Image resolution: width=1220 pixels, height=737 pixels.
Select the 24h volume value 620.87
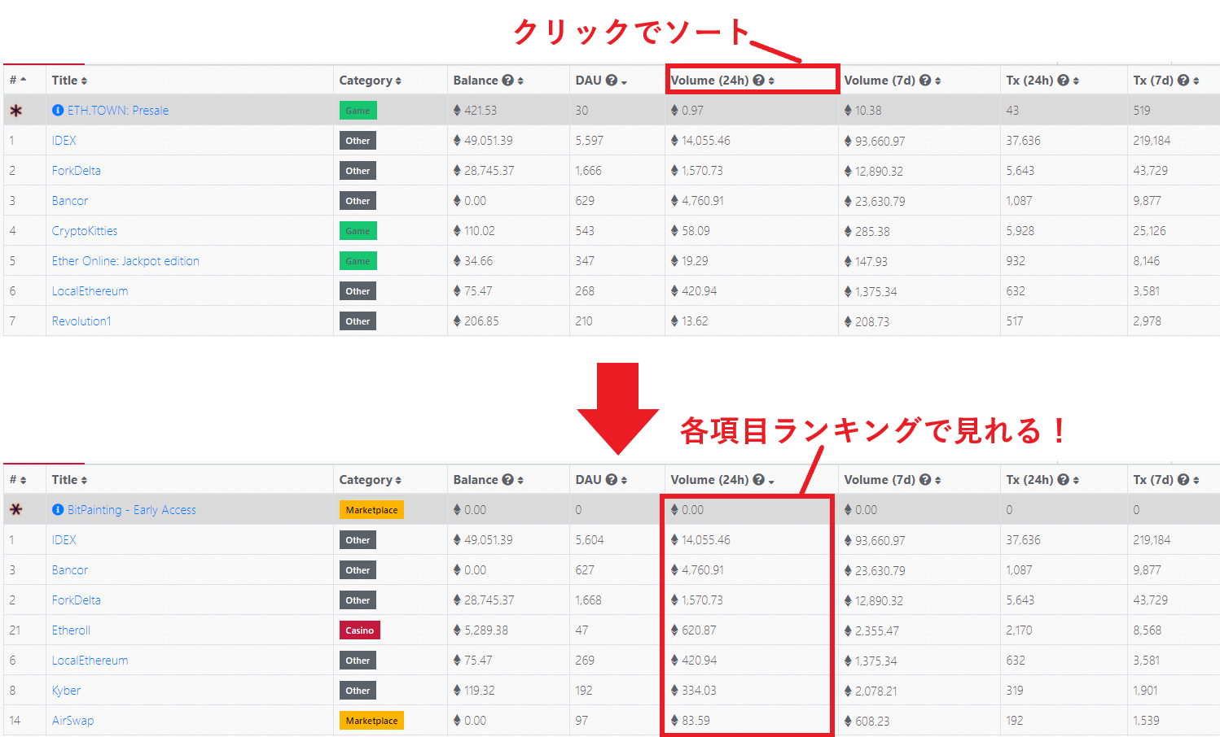[x=699, y=630]
